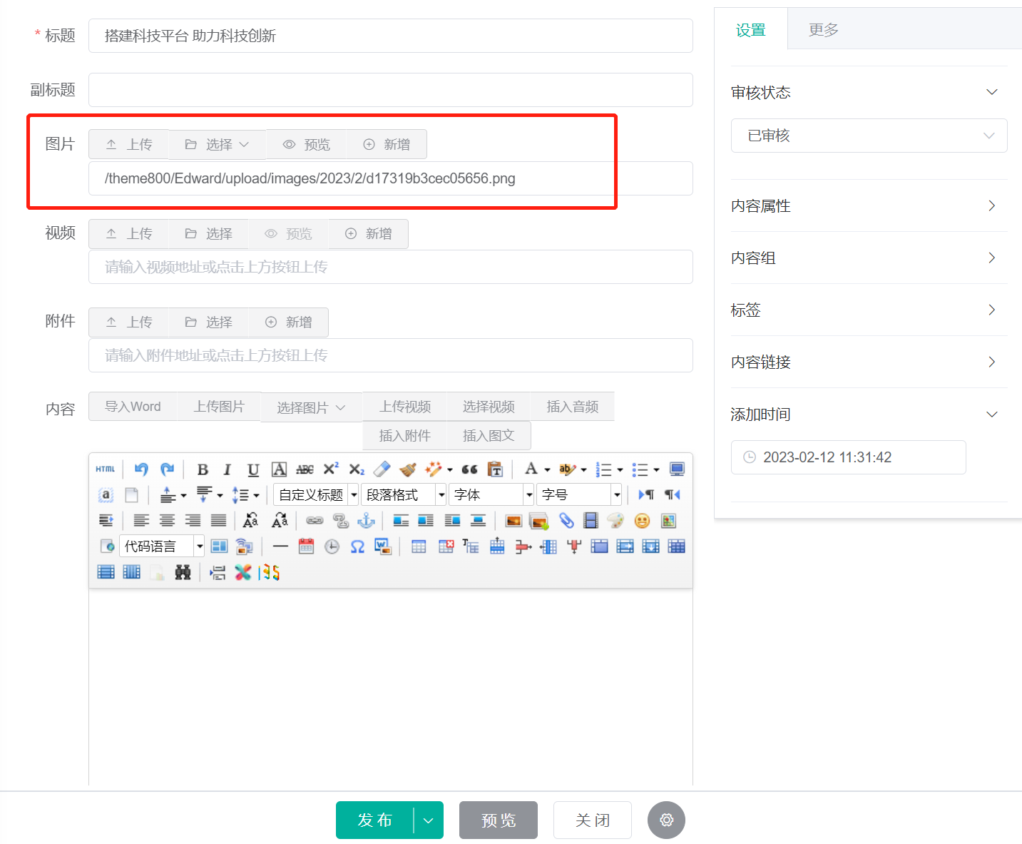
Task: Open the find and replace binoculars
Action: (183, 572)
